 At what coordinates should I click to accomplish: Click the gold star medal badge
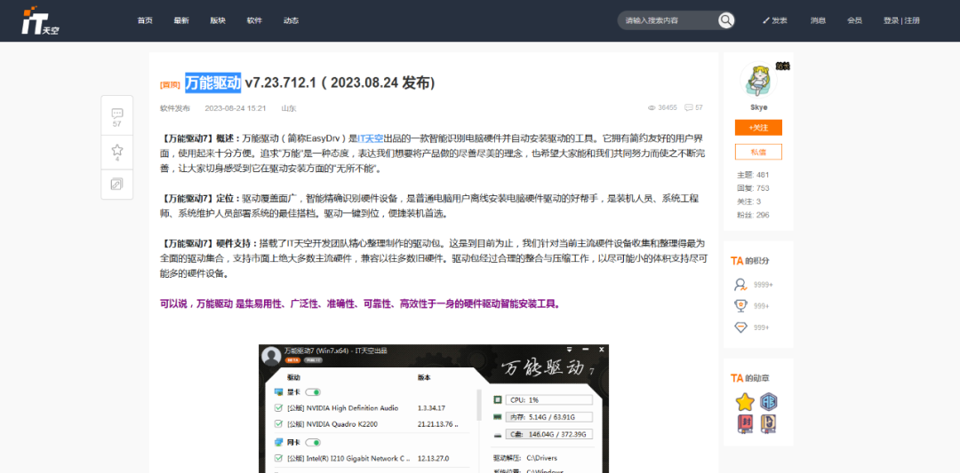[x=745, y=402]
